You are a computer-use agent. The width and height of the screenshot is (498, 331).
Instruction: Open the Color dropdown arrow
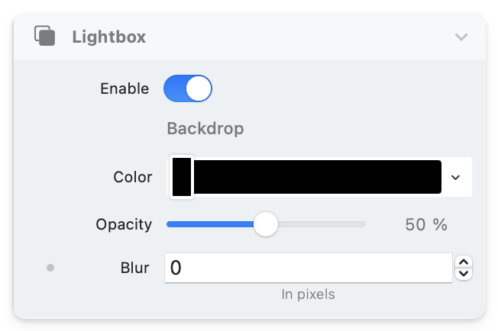456,177
